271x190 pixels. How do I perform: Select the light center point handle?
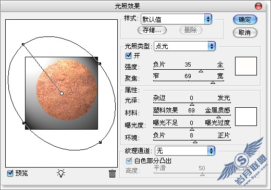pos(61,93)
